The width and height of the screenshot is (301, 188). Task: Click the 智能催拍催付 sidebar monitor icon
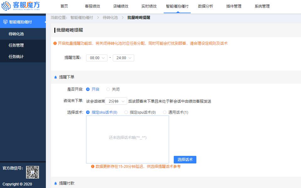6,22
